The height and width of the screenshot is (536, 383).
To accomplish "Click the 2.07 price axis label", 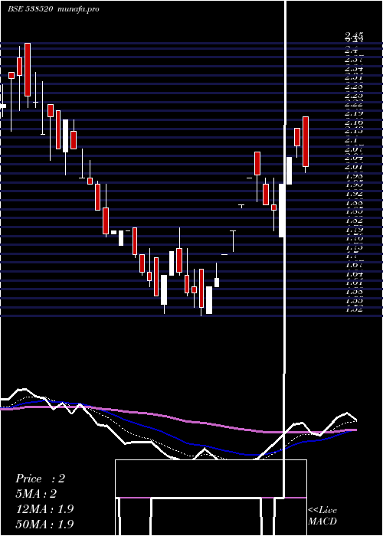I will [354, 149].
